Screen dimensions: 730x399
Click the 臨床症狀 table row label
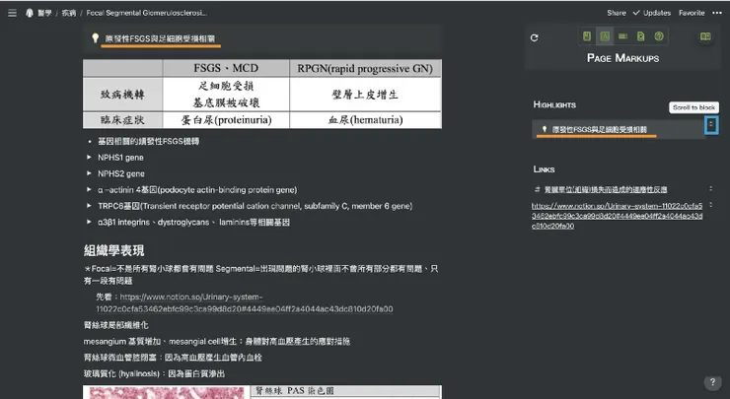(x=123, y=120)
